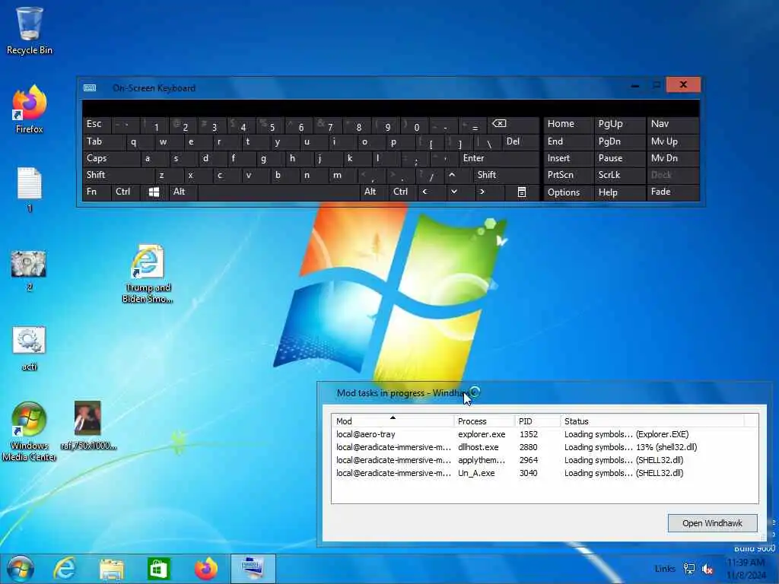The height and width of the screenshot is (584, 779).
Task: Open the Trump and Biden Smo... shortcut
Action: tap(148, 273)
